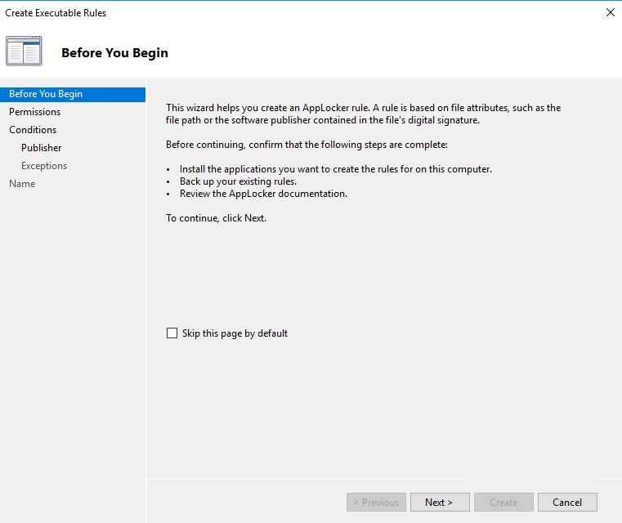Screen dimensions: 622x523
Task: Click Next to continue the wizard
Action: click(x=440, y=503)
